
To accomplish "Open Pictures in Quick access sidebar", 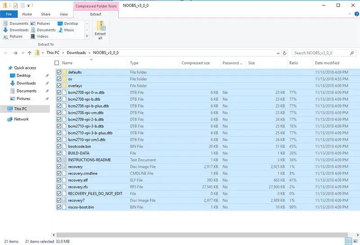I will (x=23, y=98).
